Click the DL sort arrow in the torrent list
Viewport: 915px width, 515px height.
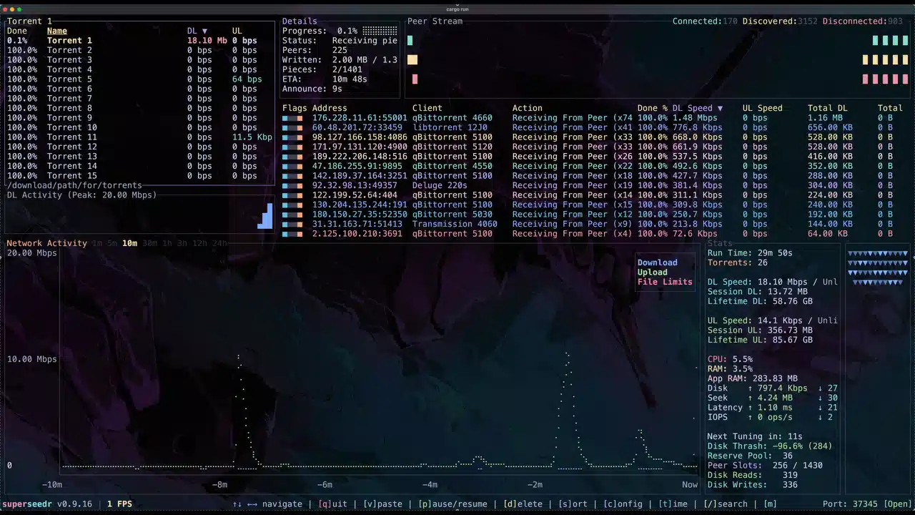[x=204, y=31]
